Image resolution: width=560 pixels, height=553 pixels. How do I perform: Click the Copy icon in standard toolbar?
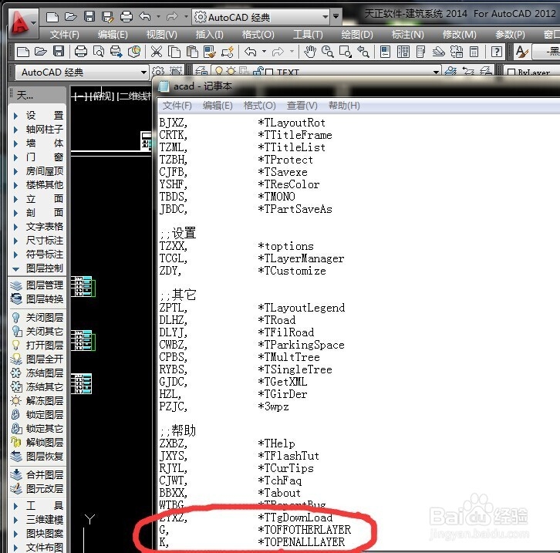point(174,52)
